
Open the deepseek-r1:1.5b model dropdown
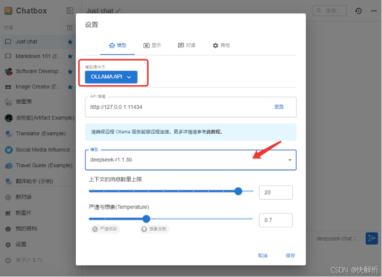[191, 160]
